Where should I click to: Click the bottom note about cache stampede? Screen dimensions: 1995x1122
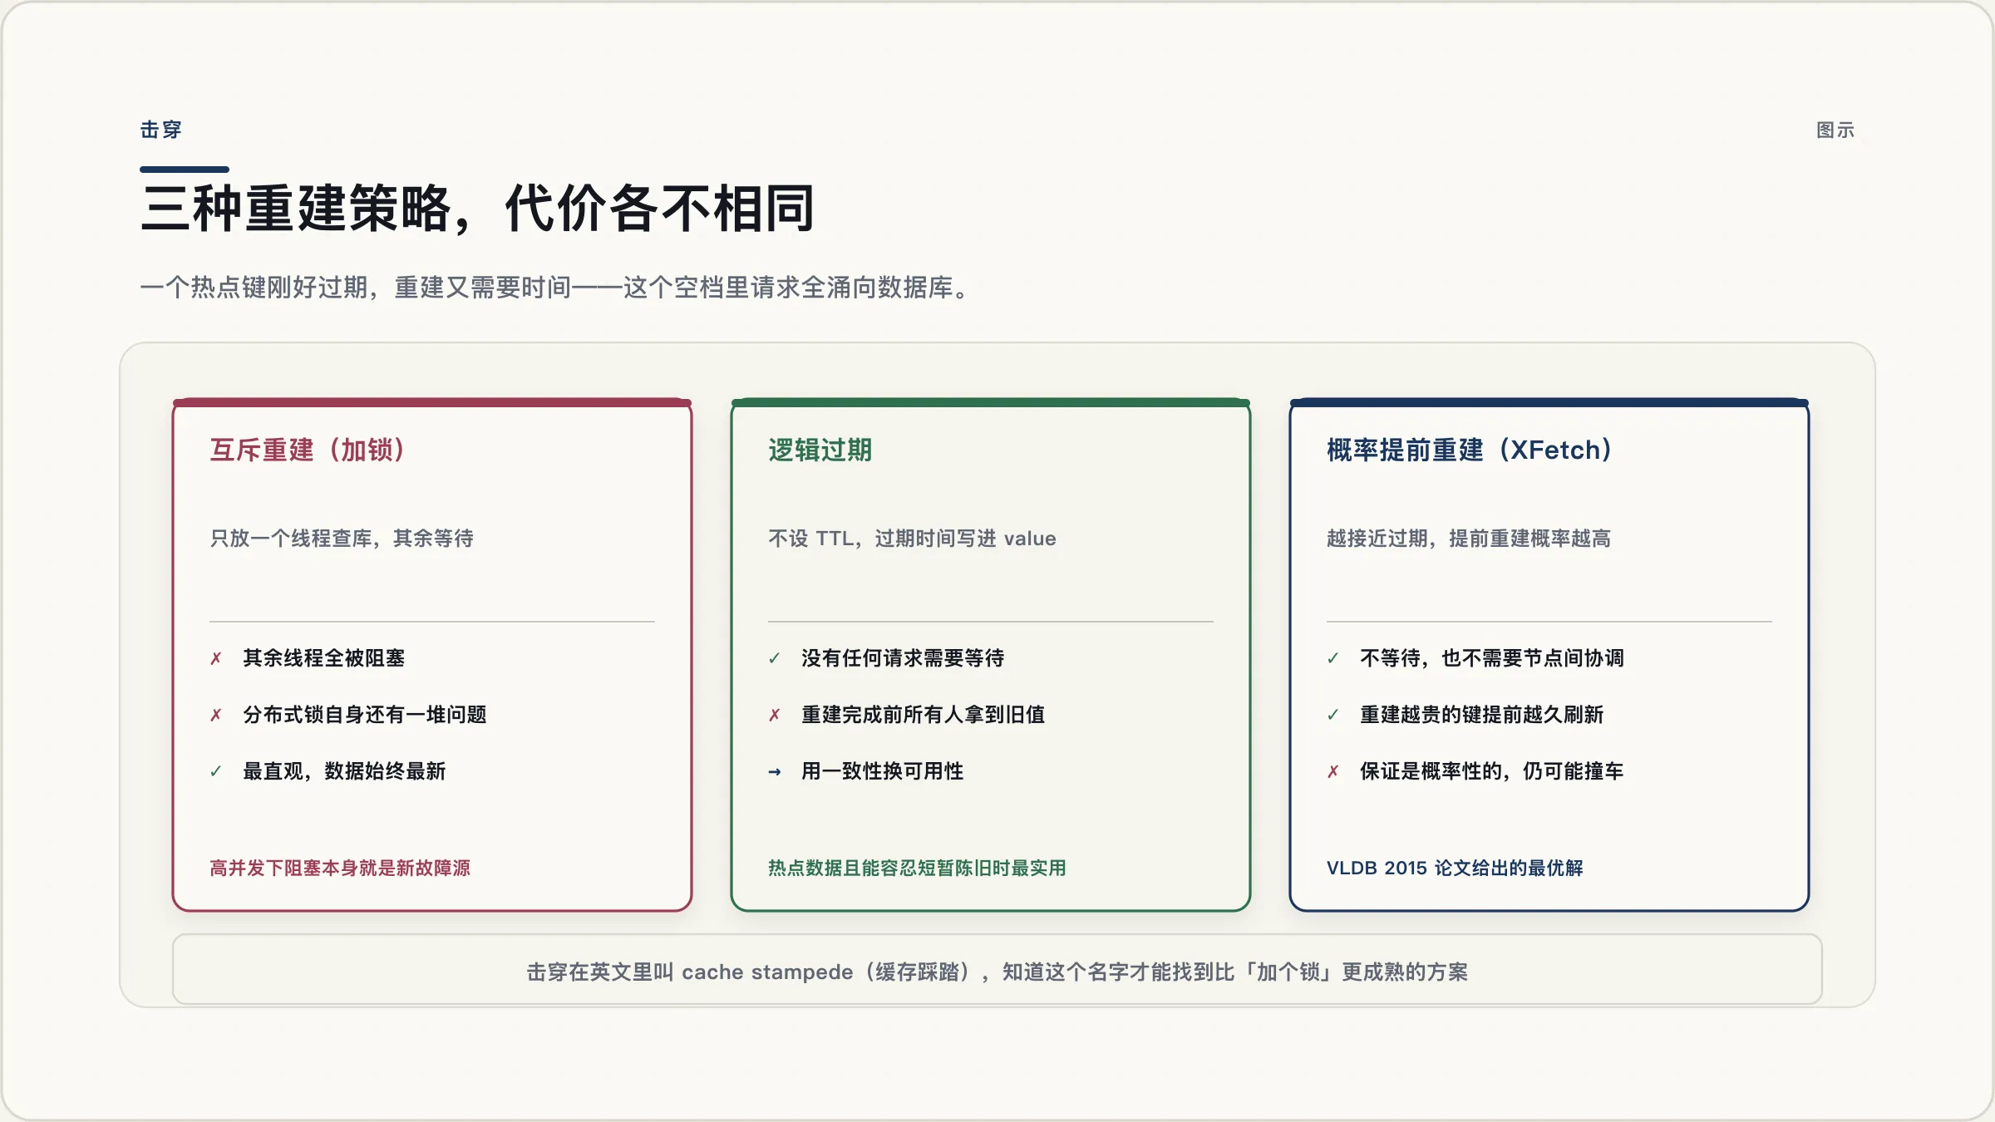click(997, 971)
